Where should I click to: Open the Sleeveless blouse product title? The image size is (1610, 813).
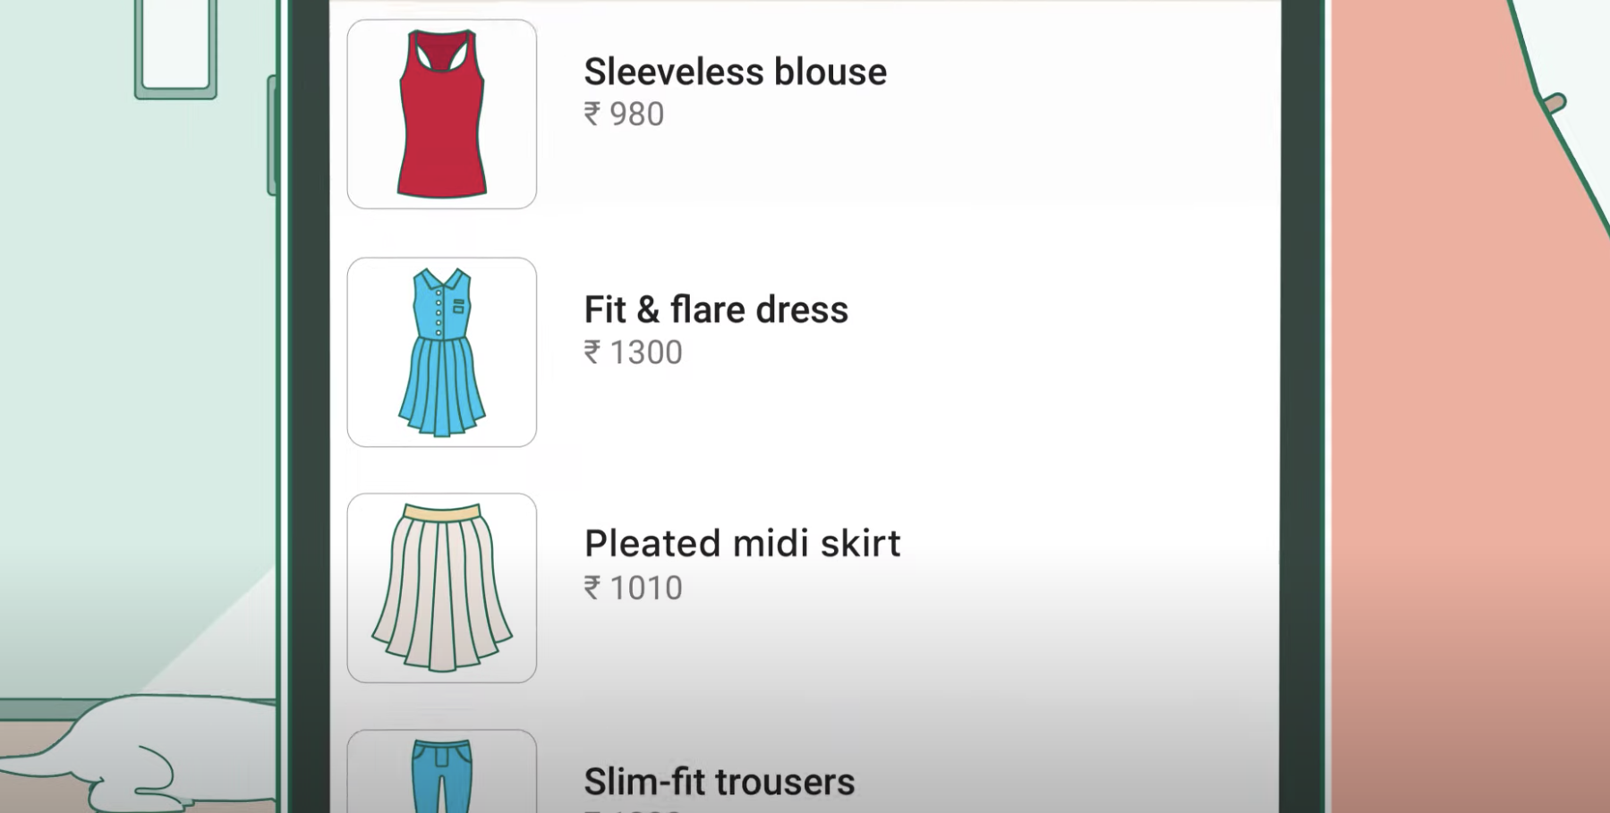click(x=735, y=72)
